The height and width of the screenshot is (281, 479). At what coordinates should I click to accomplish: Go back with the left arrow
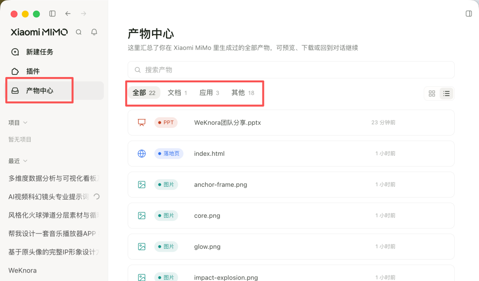[68, 14]
